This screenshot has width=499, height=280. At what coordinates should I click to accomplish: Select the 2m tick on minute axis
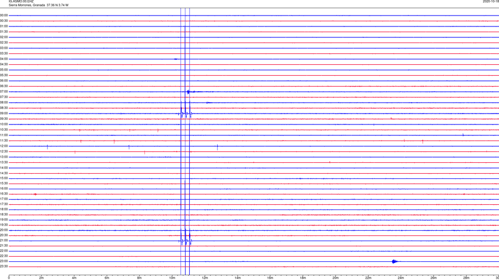click(x=42, y=278)
